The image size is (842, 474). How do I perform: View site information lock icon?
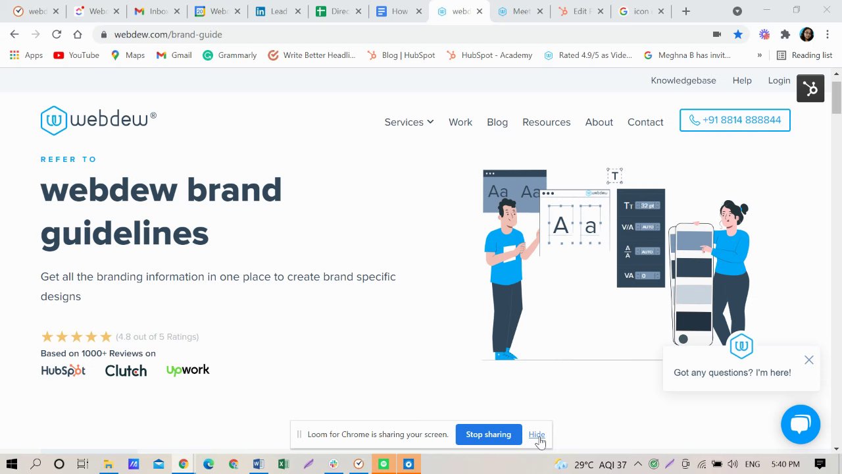click(x=104, y=34)
